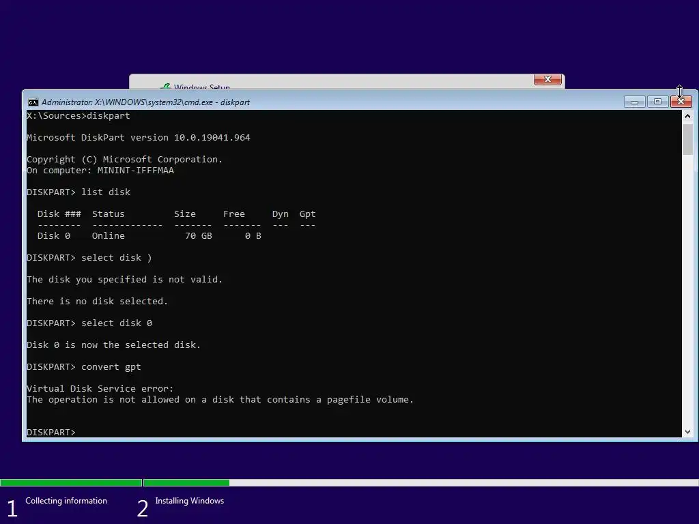The height and width of the screenshot is (524, 699).
Task: Click the 'Disk 0' row entry
Action: click(x=53, y=235)
